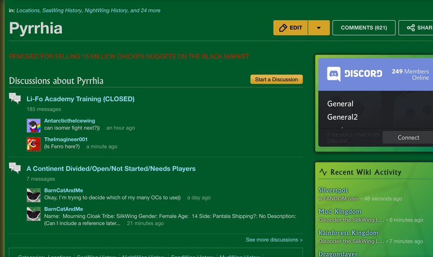The height and width of the screenshot is (257, 433).
Task: Click speech bubble icon beside Li-Fo Academy Training
Action: click(x=15, y=99)
